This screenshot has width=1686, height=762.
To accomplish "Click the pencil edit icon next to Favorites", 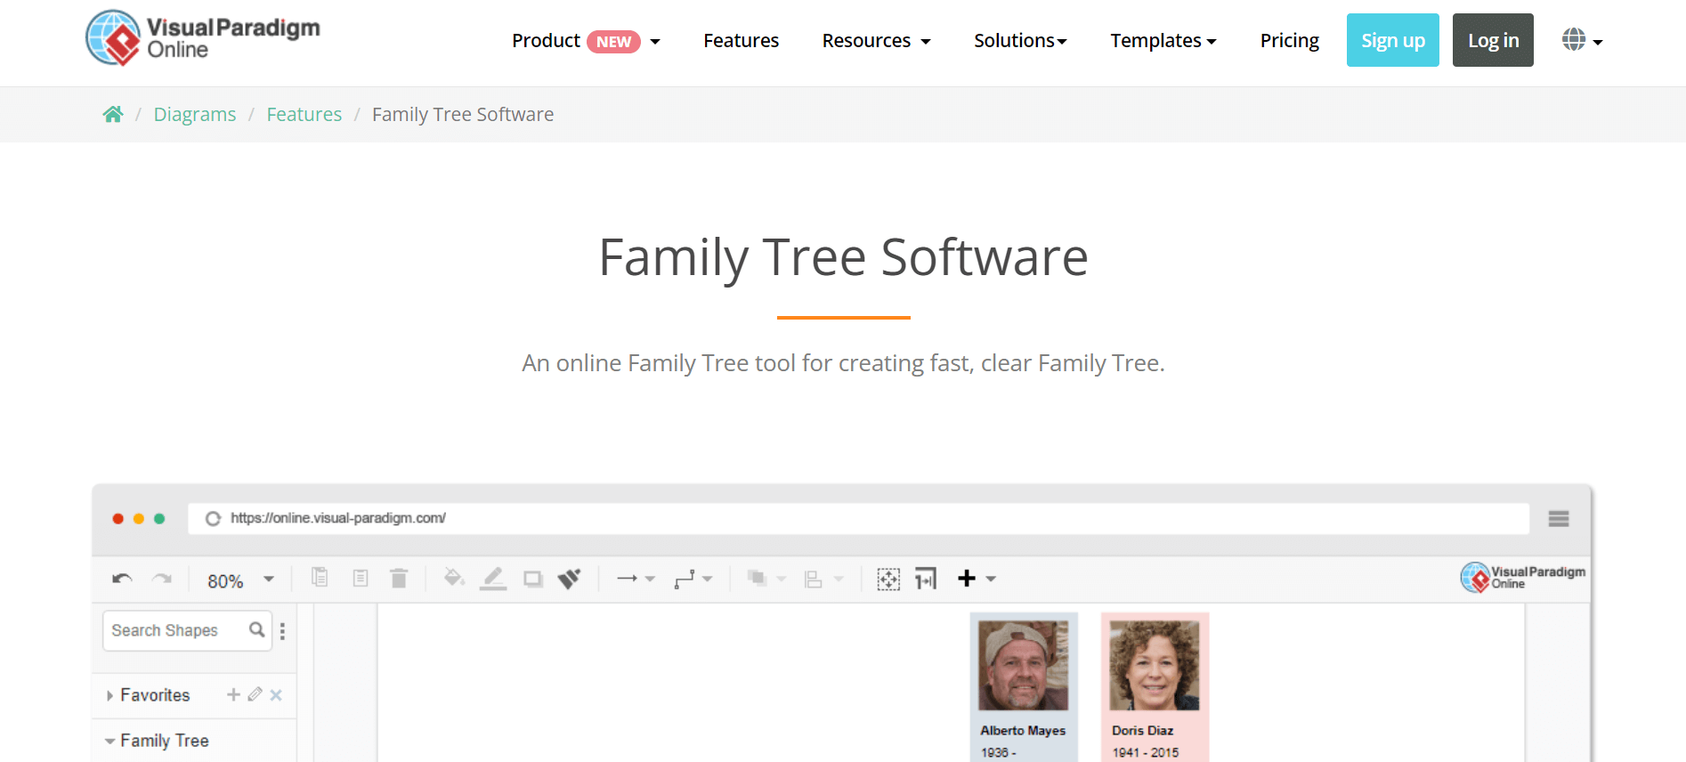I will click(x=255, y=694).
